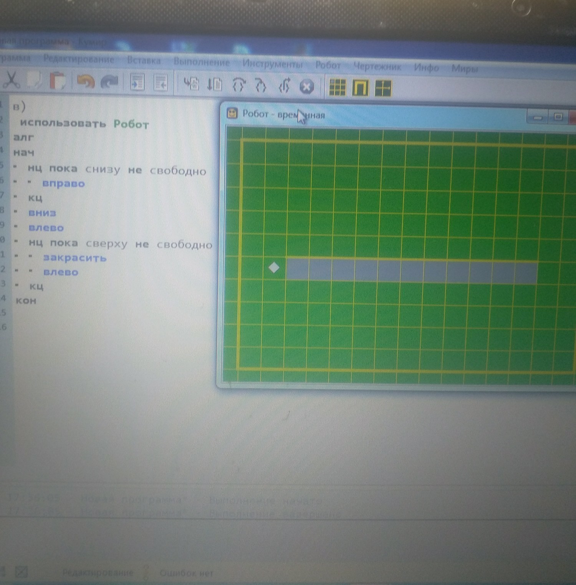
Task: Click the Paste icon on the toolbar
Action: pyautogui.click(x=58, y=82)
